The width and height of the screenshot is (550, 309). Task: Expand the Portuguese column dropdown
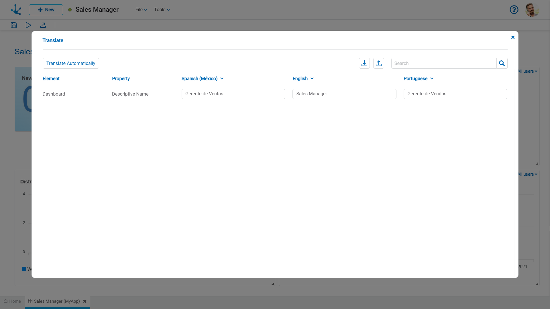pos(432,79)
